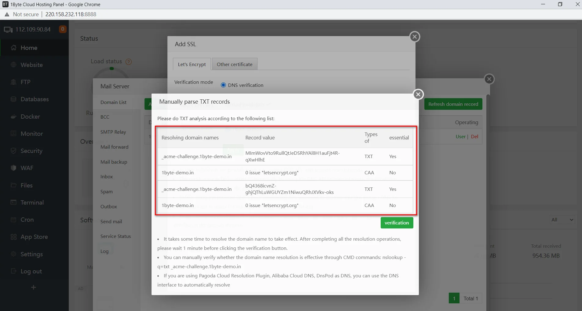Close the Mail Server window
Viewport: 582px width, 311px height.
[x=489, y=79]
